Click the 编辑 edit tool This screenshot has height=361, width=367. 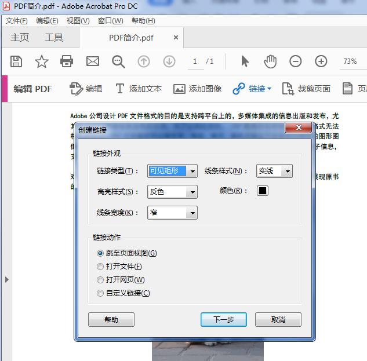tap(86, 89)
